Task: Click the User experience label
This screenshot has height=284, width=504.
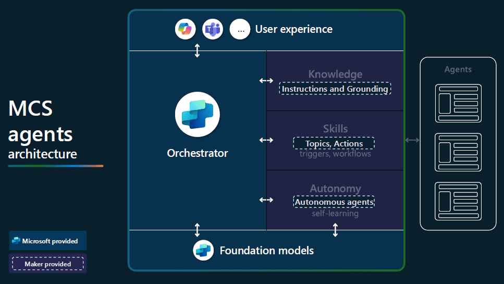Action: [293, 29]
